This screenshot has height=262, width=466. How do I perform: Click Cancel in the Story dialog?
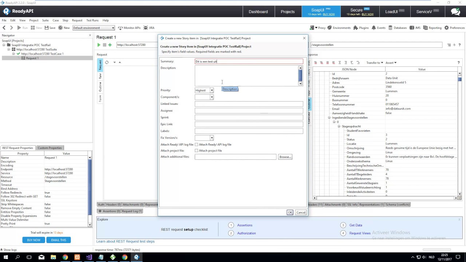point(301,213)
